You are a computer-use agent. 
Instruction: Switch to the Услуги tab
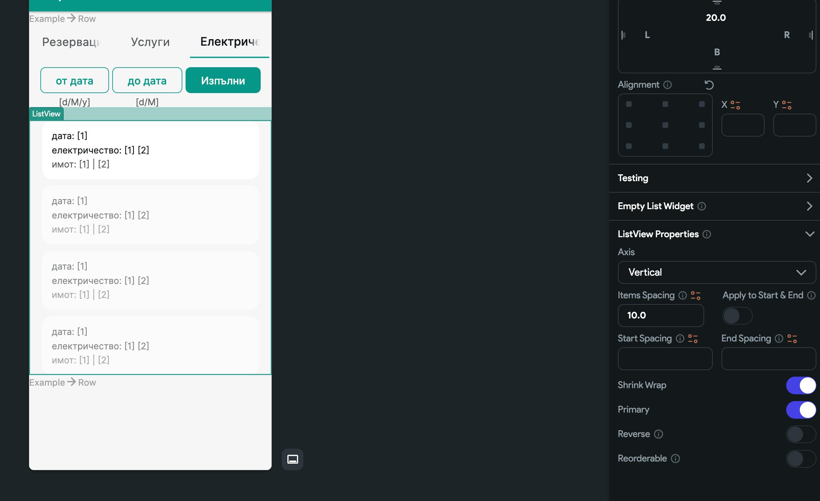pos(150,42)
